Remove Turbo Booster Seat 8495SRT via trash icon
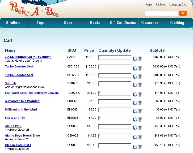The height and width of the screenshot is (153, 193). (x=140, y=76)
